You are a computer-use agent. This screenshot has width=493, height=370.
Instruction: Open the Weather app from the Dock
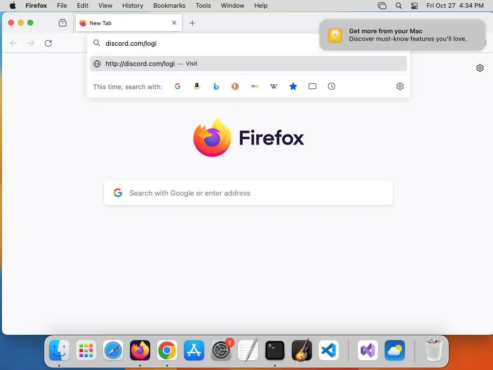coord(395,350)
